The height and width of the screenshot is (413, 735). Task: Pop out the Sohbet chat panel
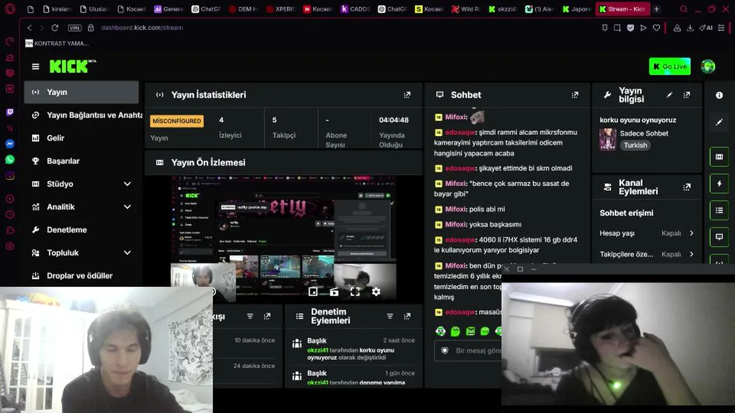(x=575, y=95)
